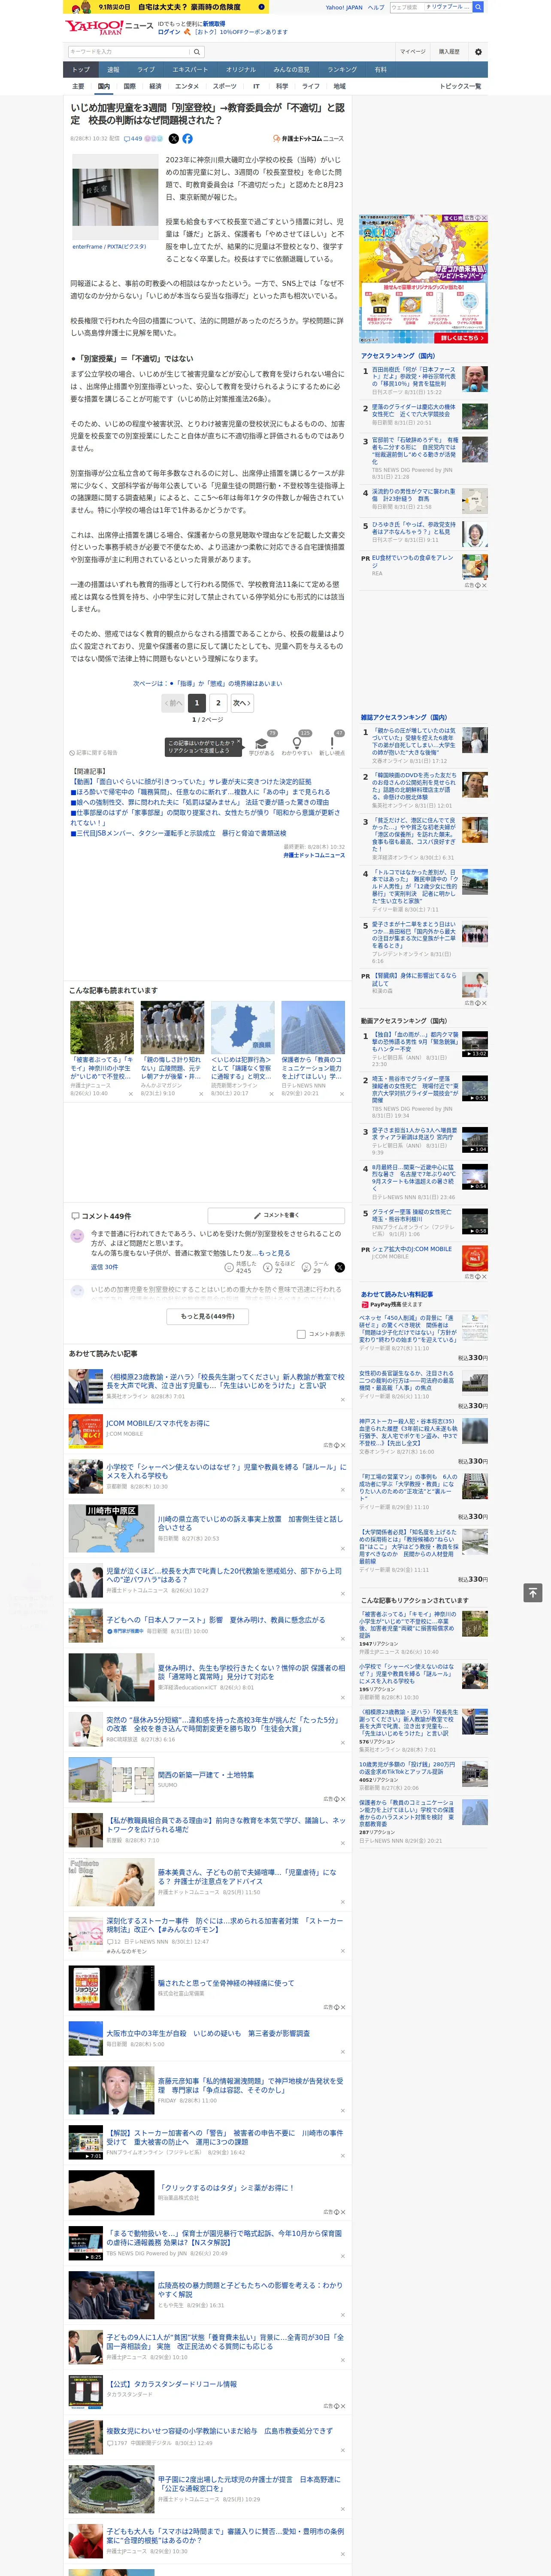Select the みんなの意見 navigation tab
The height and width of the screenshot is (2576, 551).
pyautogui.click(x=291, y=70)
